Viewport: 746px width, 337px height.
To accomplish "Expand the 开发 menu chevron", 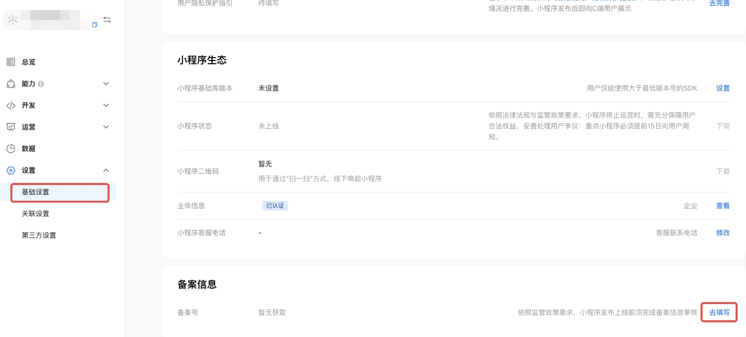I will 106,105.
